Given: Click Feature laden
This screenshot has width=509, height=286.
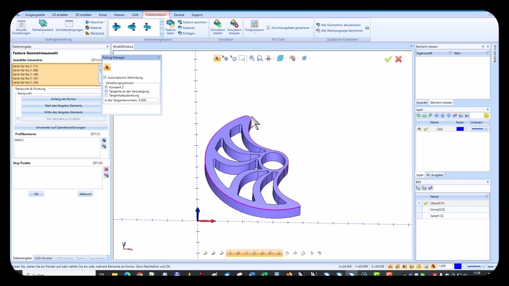Looking at the screenshot, I should click(x=170, y=27).
